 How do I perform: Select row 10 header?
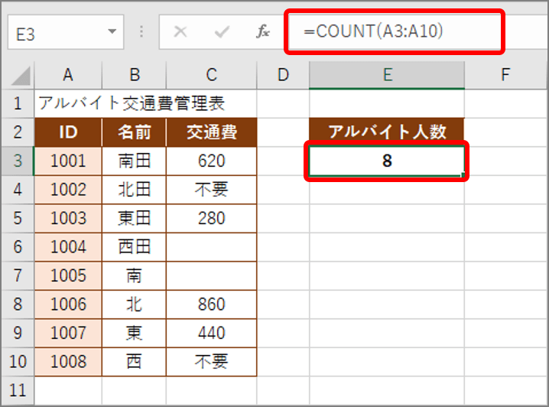18,362
